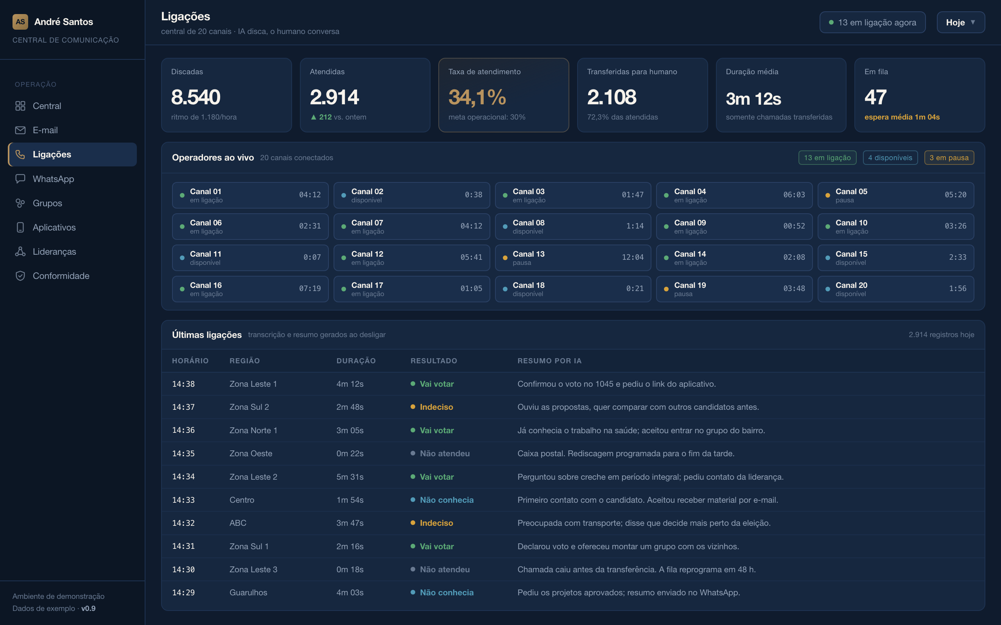This screenshot has width=1001, height=625.
Task: Select the Canal 05 pausa tile
Action: point(895,195)
